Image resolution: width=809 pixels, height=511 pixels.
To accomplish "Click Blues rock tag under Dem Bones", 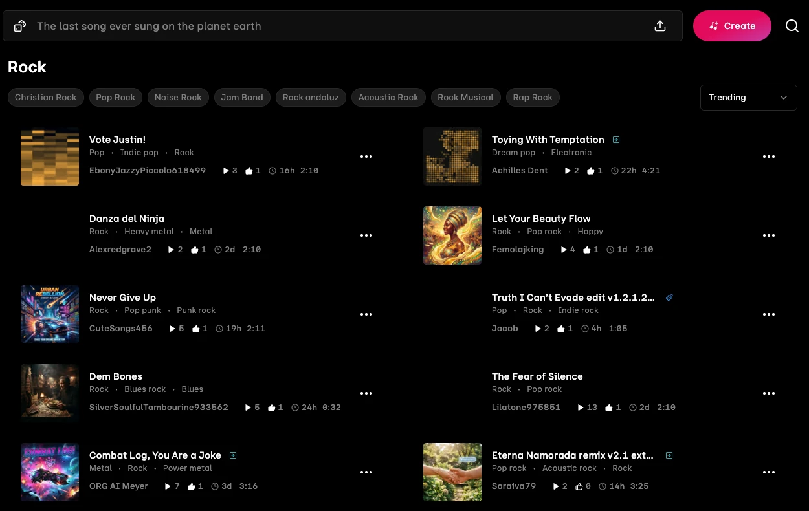I will tap(145, 389).
